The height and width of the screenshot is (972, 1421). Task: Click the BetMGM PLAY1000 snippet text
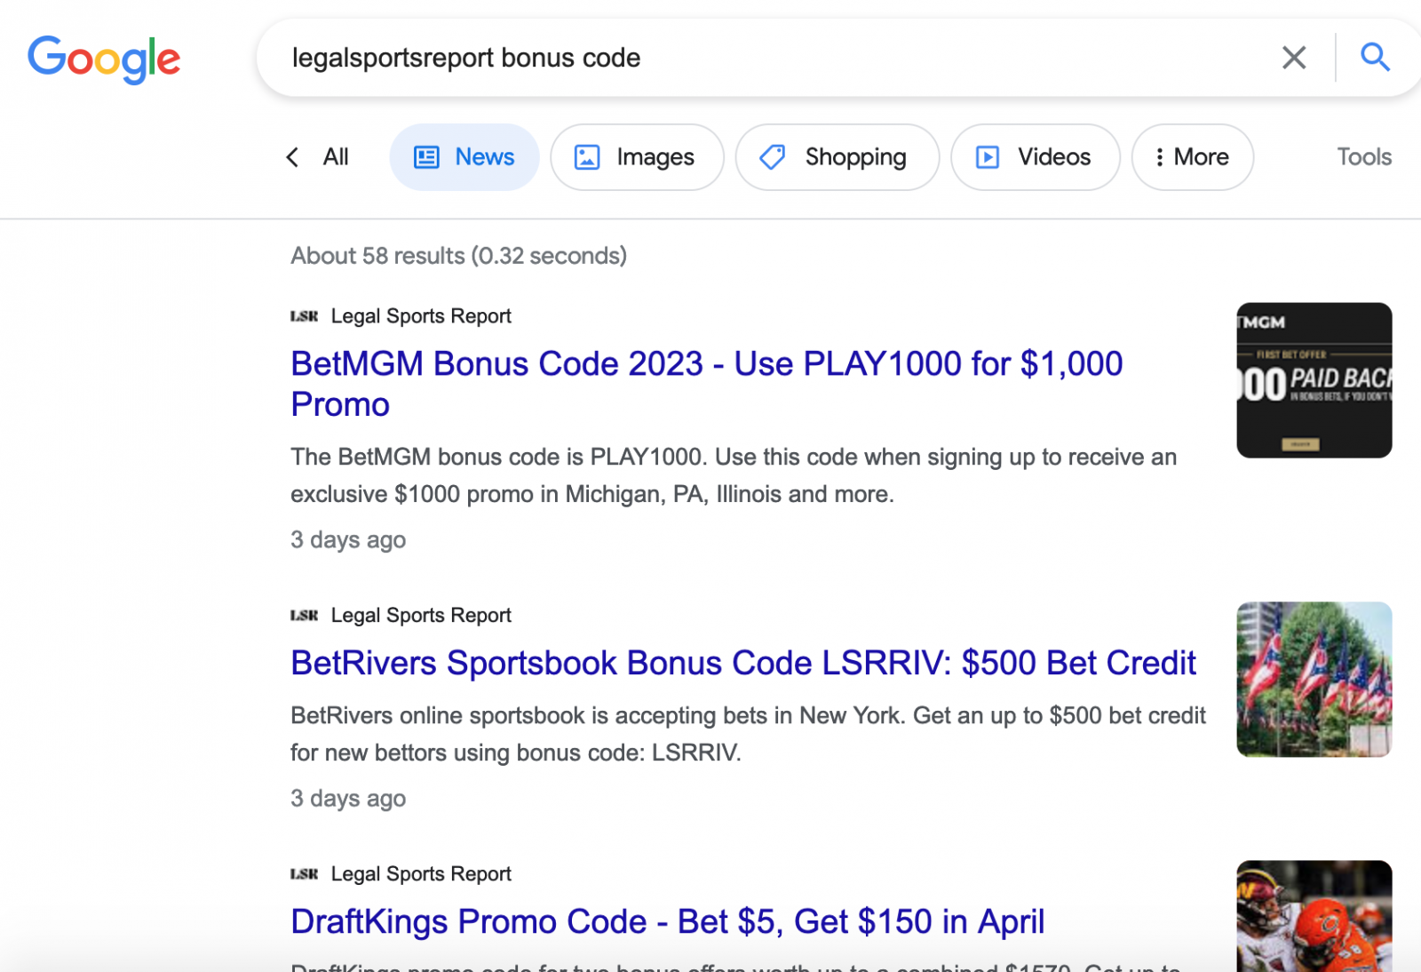734,475
